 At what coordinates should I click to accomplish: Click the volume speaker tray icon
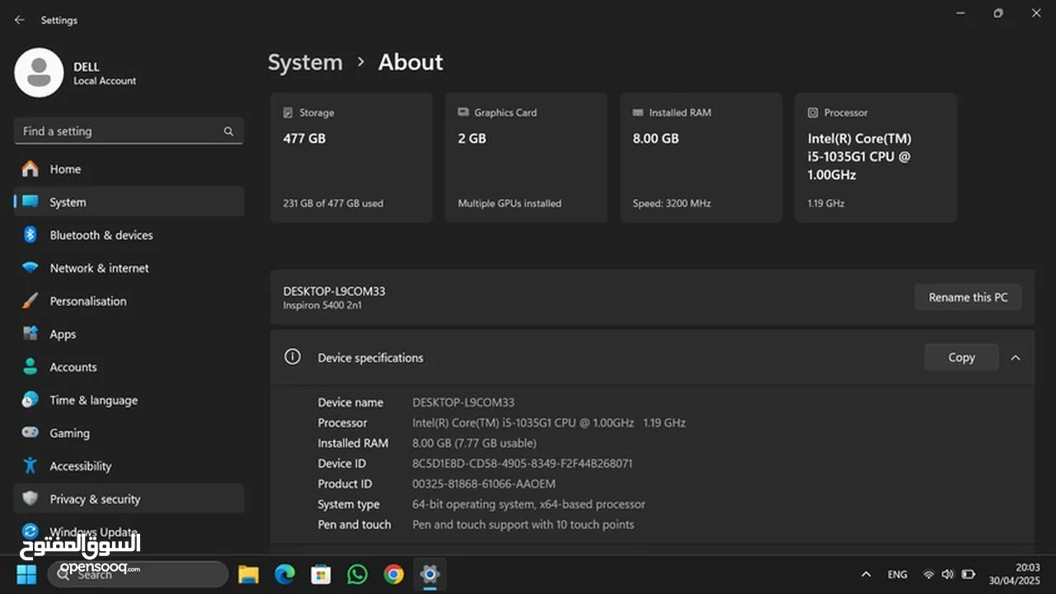coord(948,574)
